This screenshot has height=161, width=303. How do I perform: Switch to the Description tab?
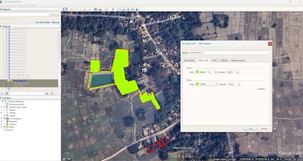[189, 60]
